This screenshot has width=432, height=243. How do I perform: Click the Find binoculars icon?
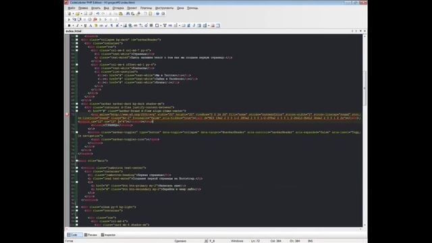tap(128, 13)
